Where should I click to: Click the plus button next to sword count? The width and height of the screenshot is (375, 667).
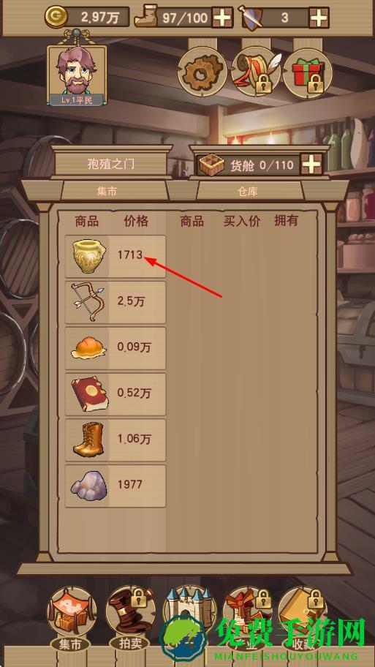pos(319,18)
